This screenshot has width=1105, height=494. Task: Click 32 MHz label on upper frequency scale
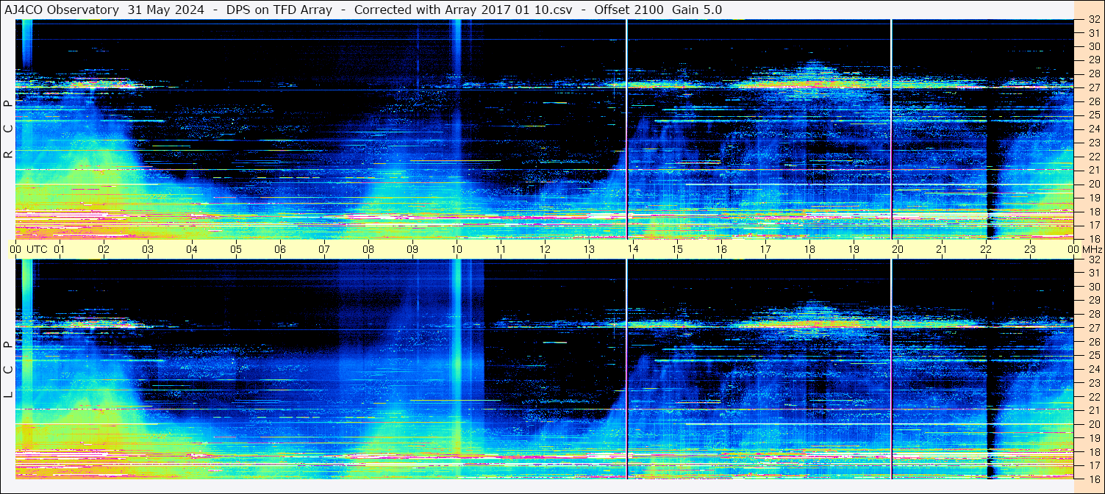coord(1093,20)
